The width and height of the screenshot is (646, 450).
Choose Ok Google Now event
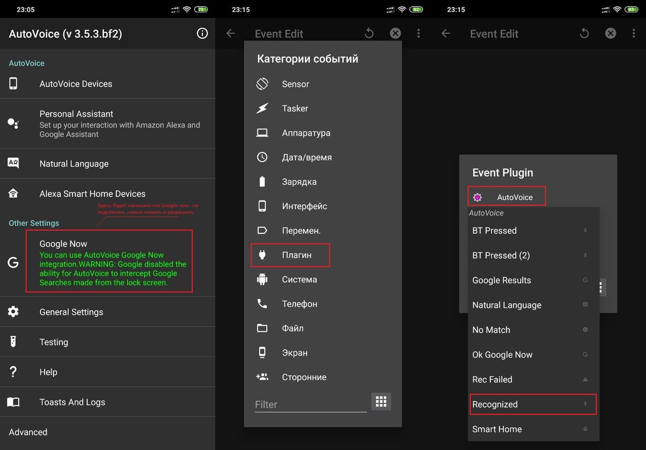coord(533,355)
